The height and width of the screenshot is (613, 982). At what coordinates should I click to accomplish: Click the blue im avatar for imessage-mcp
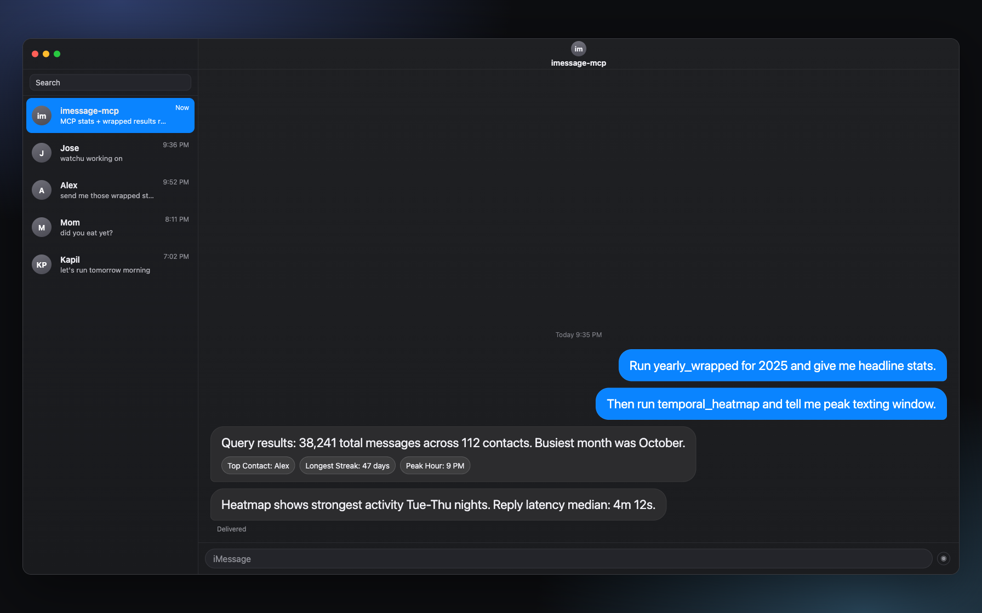pos(41,115)
